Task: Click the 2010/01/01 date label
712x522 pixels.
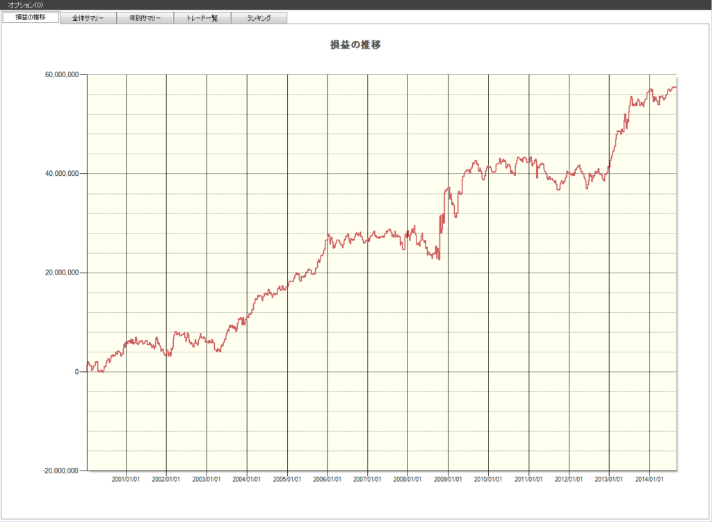Action: tap(488, 479)
